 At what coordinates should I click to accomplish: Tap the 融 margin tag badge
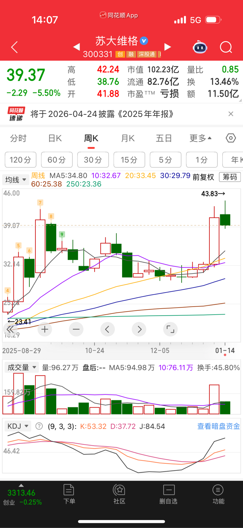(131, 54)
